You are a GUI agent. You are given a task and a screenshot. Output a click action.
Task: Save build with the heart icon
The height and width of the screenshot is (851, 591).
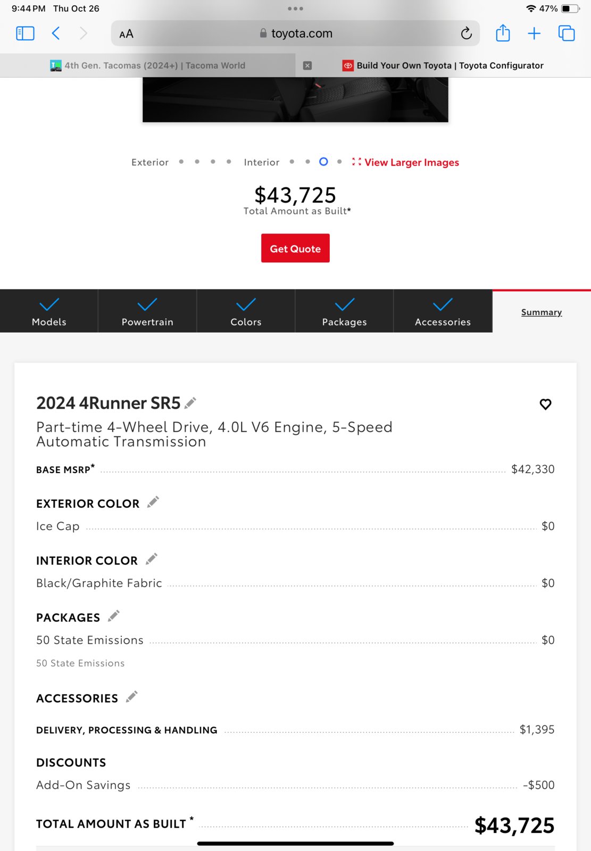[x=545, y=404]
